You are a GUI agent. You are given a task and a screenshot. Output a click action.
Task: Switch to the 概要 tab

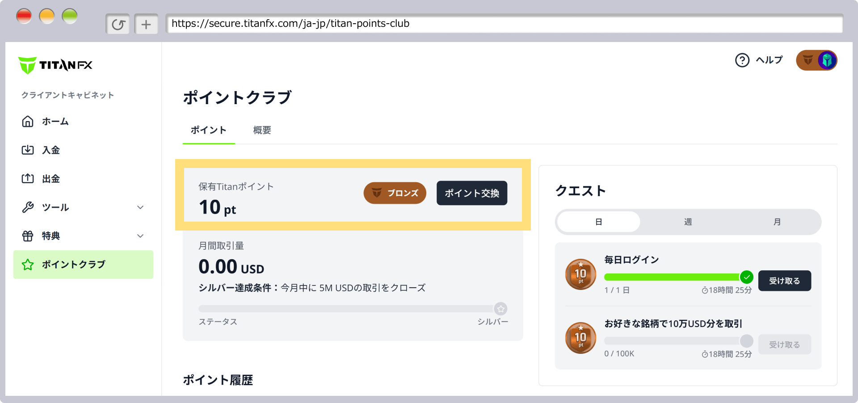click(x=262, y=130)
